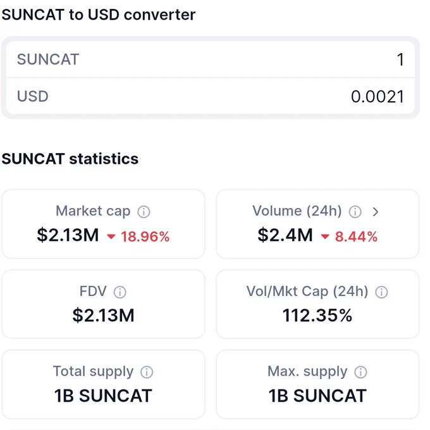Screen dimensions: 430x430
Task: Select the Volume $2.4M value
Action: (285, 235)
